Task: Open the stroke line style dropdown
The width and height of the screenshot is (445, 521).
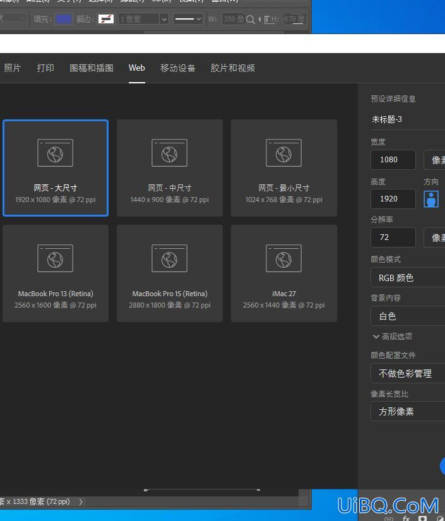Action: [x=188, y=20]
